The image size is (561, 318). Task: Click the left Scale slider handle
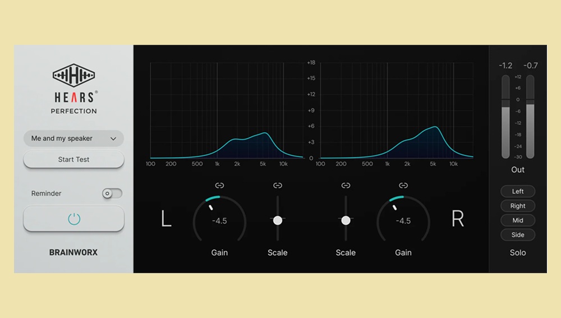(278, 221)
